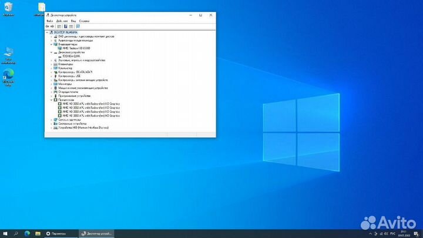Select the USB icon of Контроллеры USB
Screen dimensions: 423x238
(x=55, y=76)
